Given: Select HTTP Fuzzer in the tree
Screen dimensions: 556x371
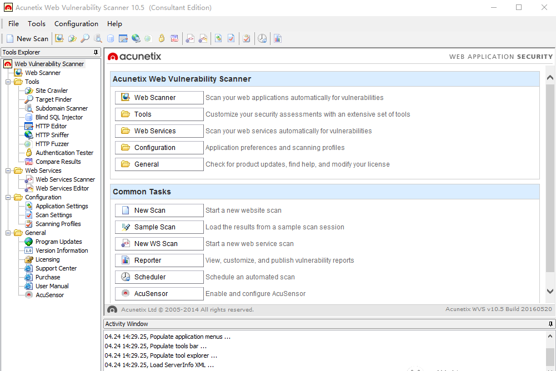Looking at the screenshot, I should pyautogui.click(x=52, y=144).
